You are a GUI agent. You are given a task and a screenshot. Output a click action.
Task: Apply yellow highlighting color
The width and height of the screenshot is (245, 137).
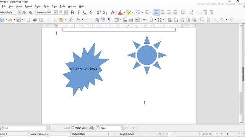click(129, 13)
